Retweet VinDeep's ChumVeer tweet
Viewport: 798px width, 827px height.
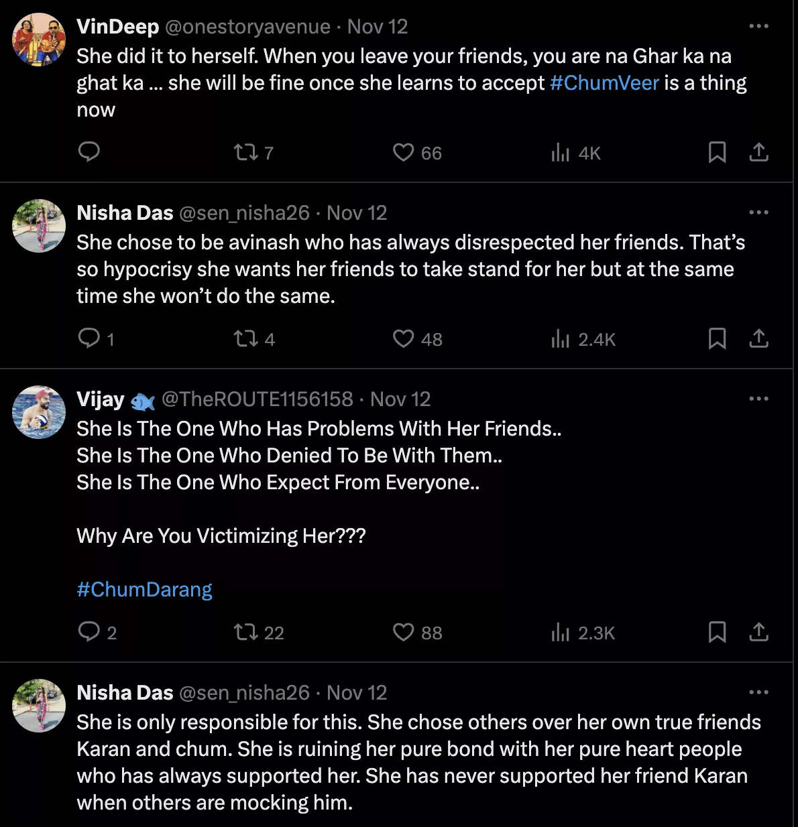pyautogui.click(x=246, y=153)
